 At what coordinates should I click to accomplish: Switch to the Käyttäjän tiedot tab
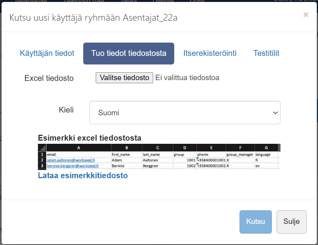click(x=47, y=54)
